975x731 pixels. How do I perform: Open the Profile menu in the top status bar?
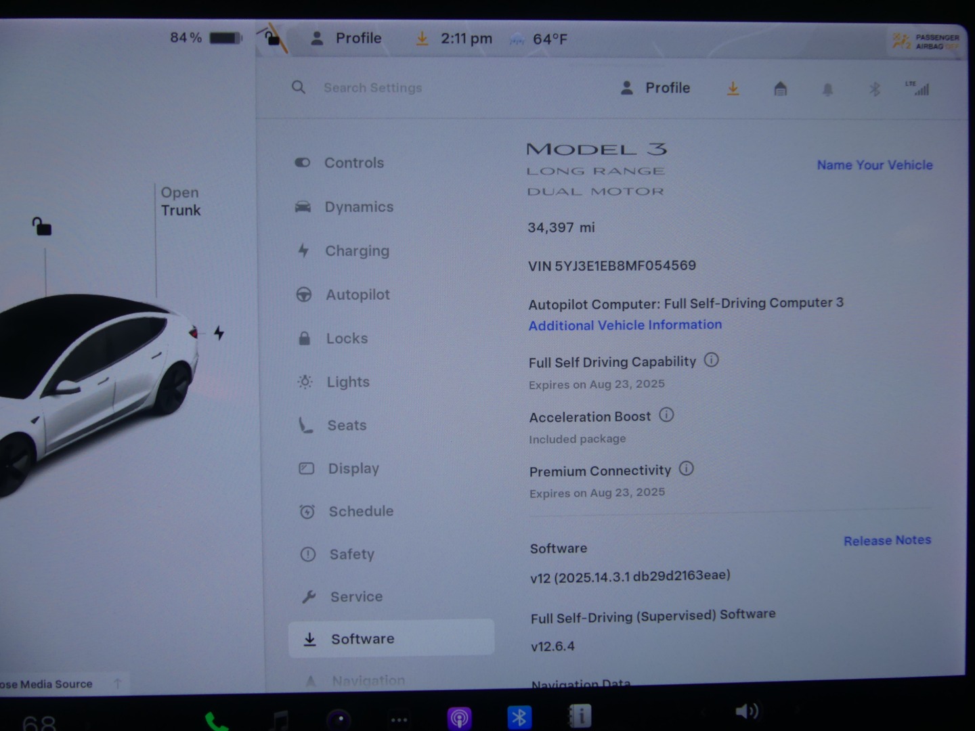click(x=347, y=39)
